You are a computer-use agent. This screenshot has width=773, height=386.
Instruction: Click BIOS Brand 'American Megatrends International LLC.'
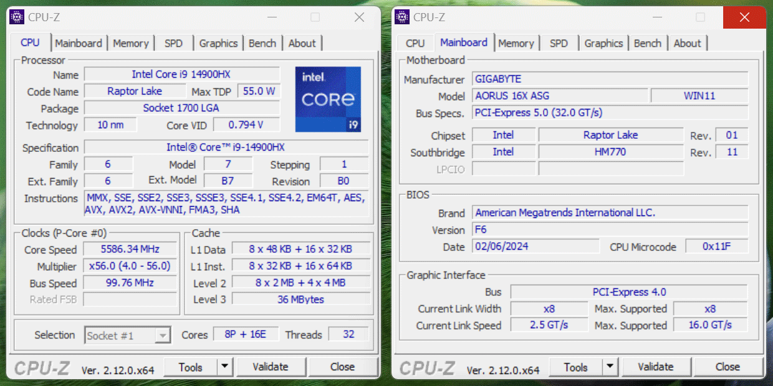(610, 212)
